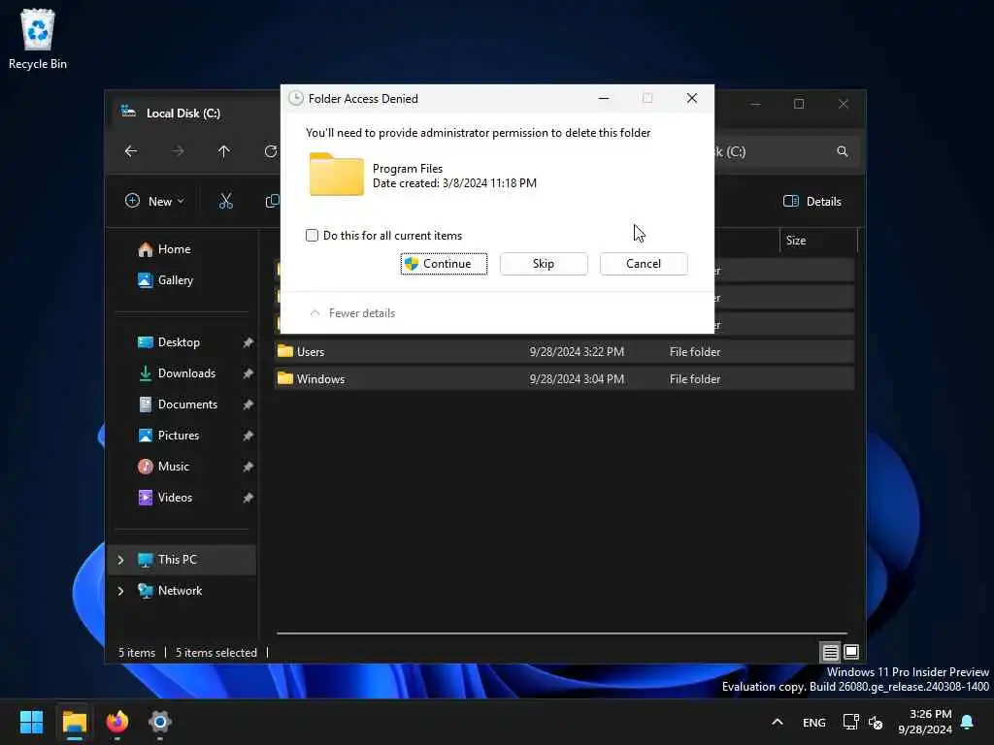Select the Users folder row
994x745 pixels.
(x=564, y=351)
